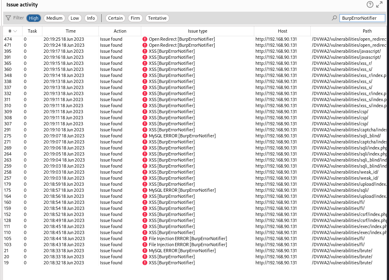Sort by the Time column header

click(71, 31)
